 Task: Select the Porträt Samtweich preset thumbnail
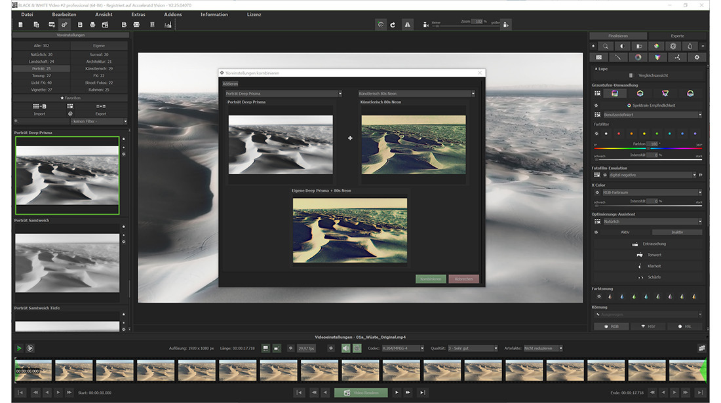click(x=67, y=262)
